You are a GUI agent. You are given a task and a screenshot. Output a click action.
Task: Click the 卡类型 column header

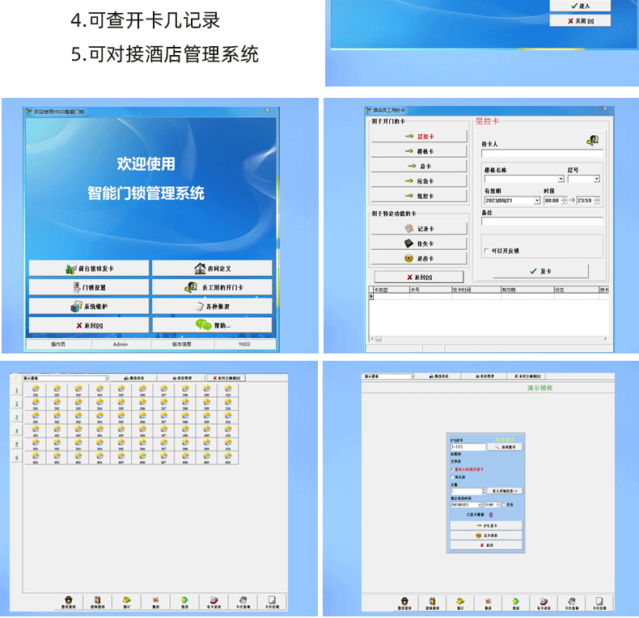[391, 290]
